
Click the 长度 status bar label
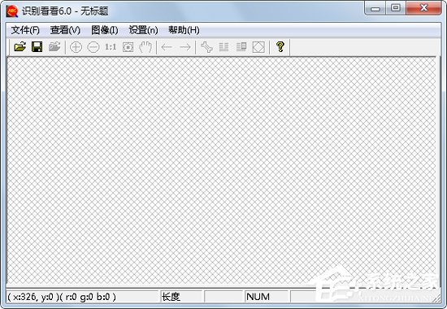pos(171,297)
